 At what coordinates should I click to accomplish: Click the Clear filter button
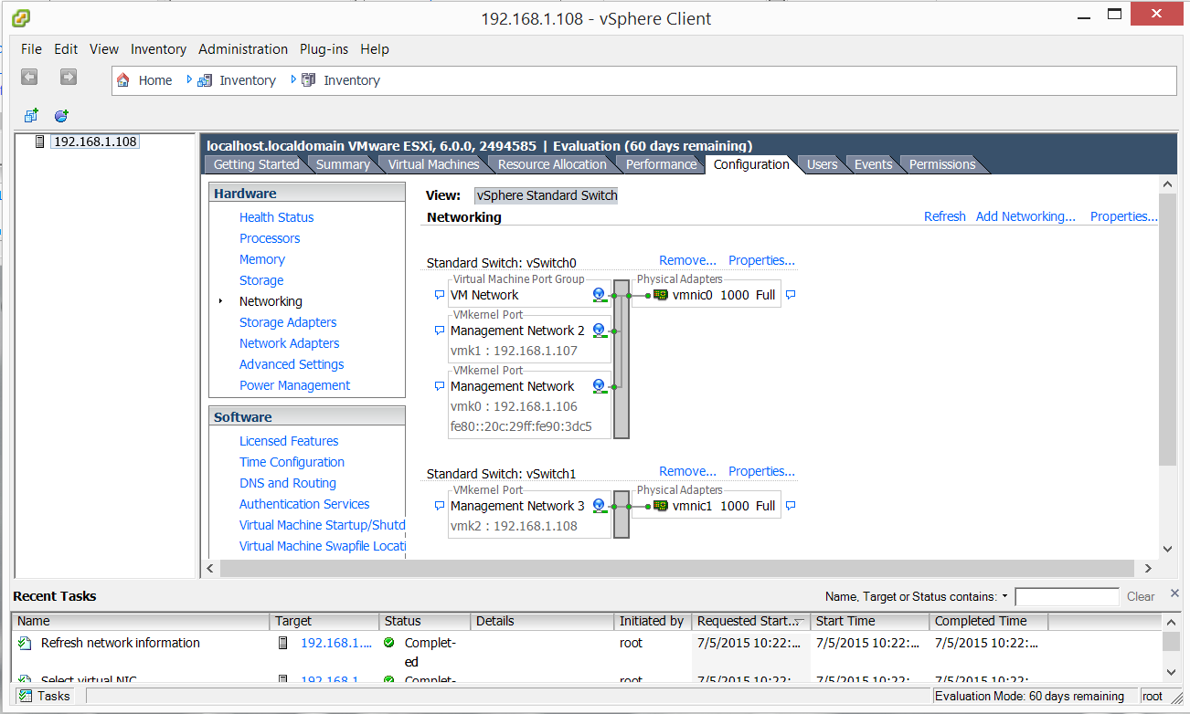[1141, 596]
